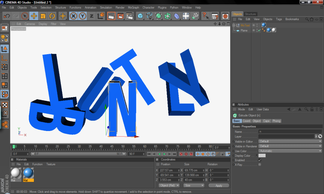Open the Render Settings icon
Image resolution: width=324 pixels, height=194 pixels.
click(129, 16)
